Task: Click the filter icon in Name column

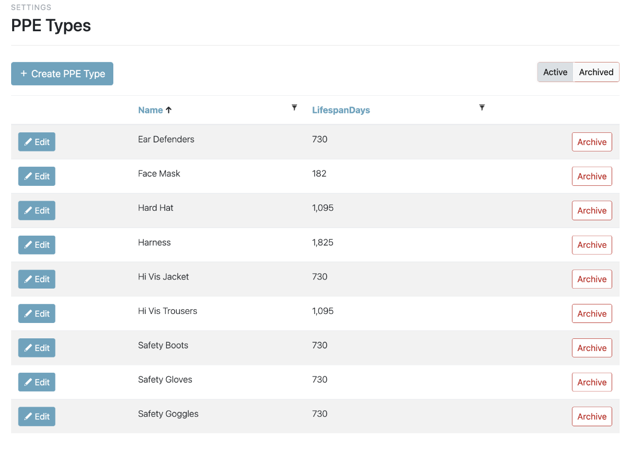Action: pyautogui.click(x=294, y=107)
